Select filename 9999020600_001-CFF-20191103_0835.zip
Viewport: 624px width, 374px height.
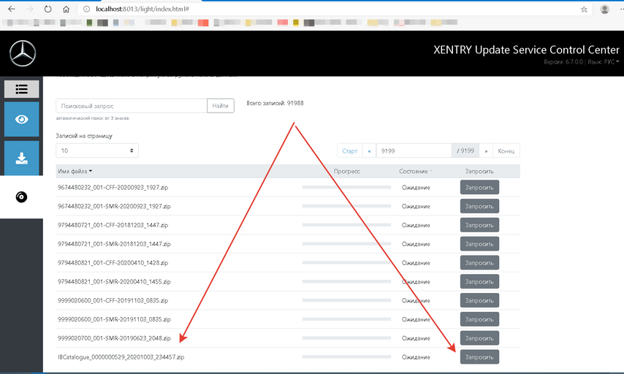113,300
